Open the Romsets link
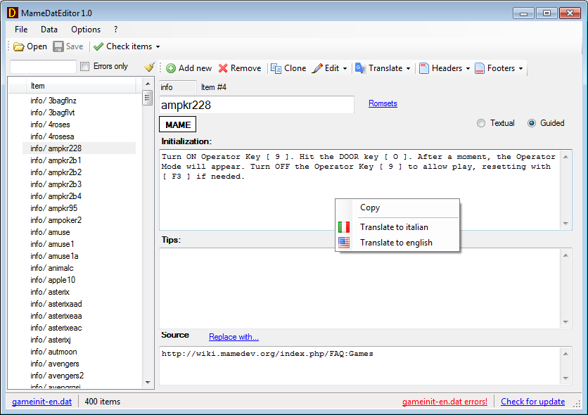Viewport: 588px width, 415px height. [383, 103]
